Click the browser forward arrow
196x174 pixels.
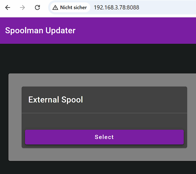[x=23, y=7]
